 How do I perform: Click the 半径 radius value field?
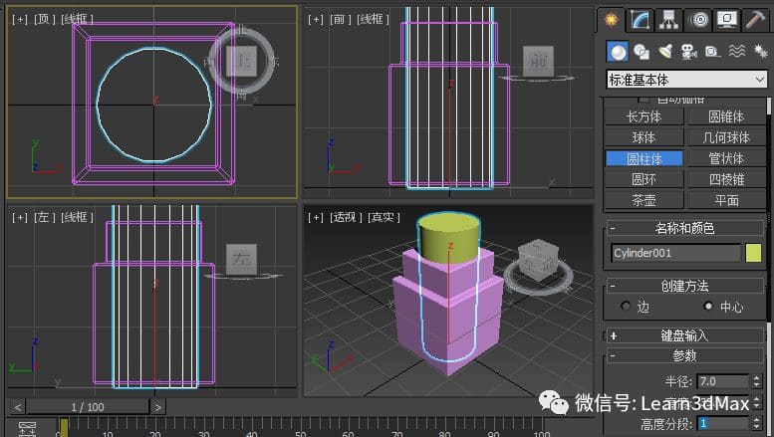click(x=723, y=381)
